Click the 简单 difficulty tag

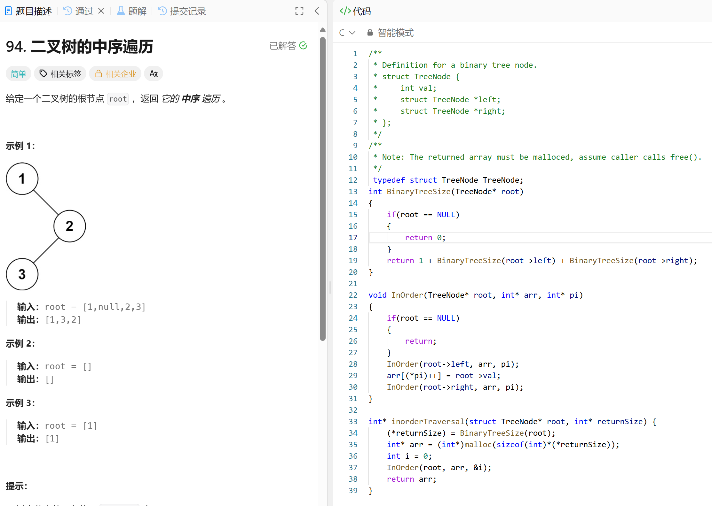point(18,74)
